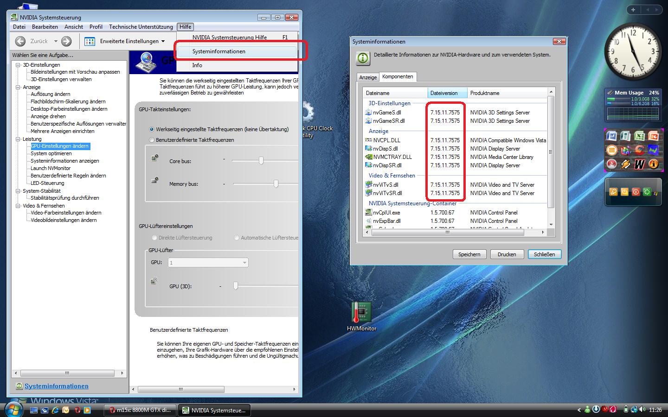The height and width of the screenshot is (417, 668).
Task: Open the GPU number combo box
Action: [x=207, y=263]
